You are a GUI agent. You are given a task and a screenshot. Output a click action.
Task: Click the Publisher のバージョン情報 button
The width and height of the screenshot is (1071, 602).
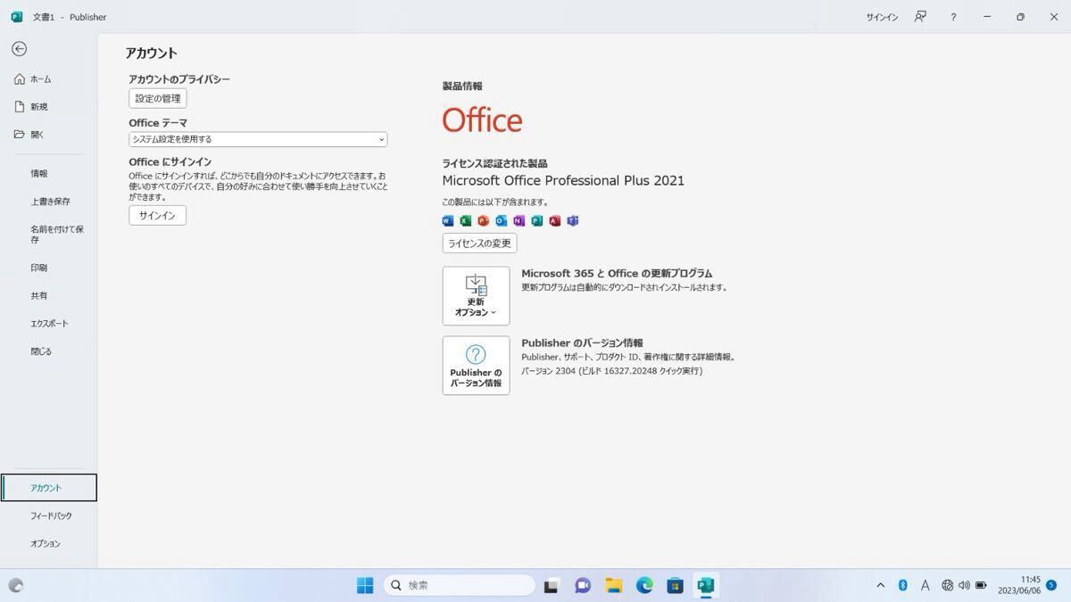[x=476, y=366]
